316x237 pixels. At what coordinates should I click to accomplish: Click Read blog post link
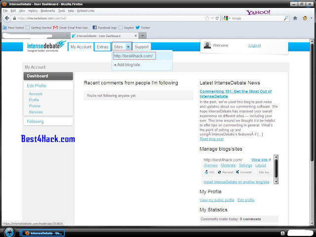coord(212,139)
